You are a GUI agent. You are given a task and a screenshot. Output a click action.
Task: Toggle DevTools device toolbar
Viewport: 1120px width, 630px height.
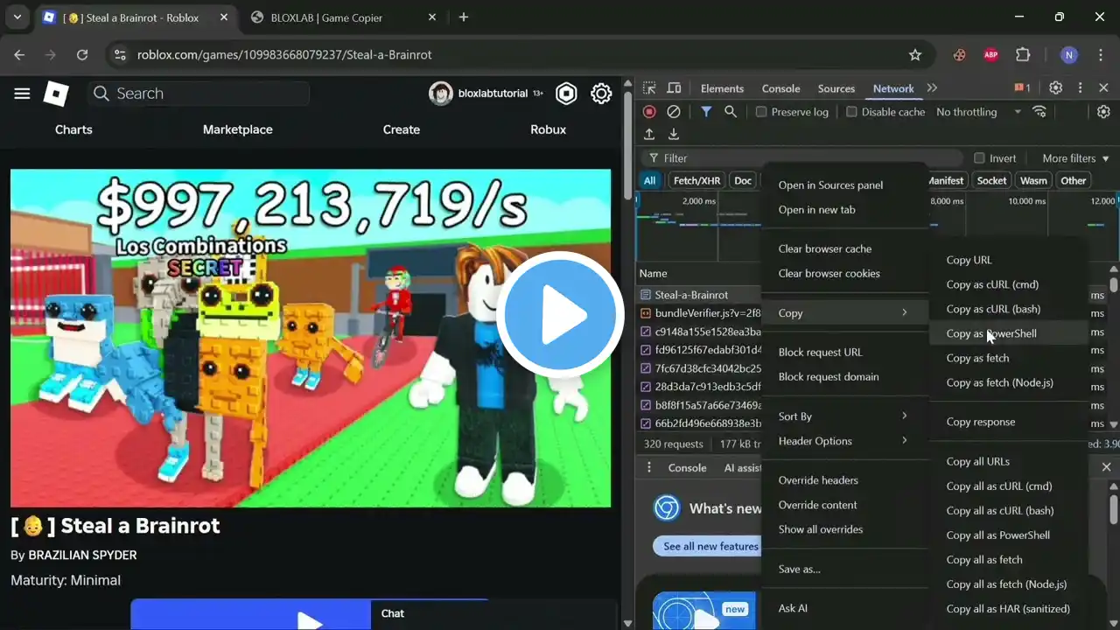click(x=674, y=88)
